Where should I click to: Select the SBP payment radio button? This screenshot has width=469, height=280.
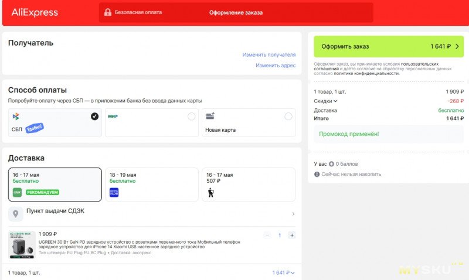click(94, 116)
